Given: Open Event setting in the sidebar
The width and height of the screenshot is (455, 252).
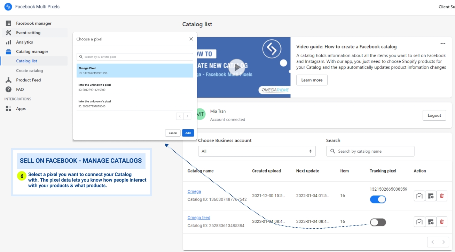Looking at the screenshot, I should [x=28, y=33].
